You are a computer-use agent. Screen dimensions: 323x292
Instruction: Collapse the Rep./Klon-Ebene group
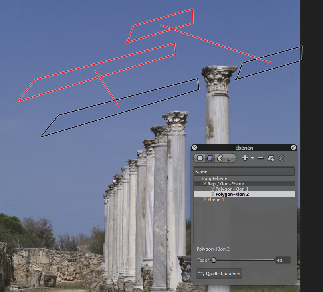[x=198, y=184]
